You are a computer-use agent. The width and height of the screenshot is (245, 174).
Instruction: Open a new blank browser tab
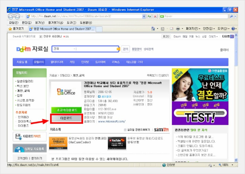pos(99,29)
